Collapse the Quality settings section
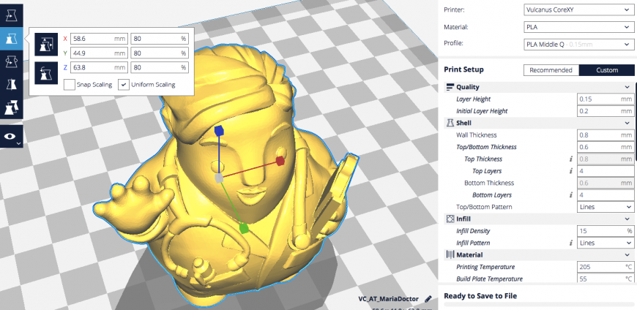 tap(627, 87)
